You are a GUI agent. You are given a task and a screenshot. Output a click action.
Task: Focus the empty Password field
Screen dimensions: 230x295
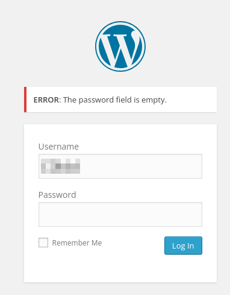click(120, 214)
